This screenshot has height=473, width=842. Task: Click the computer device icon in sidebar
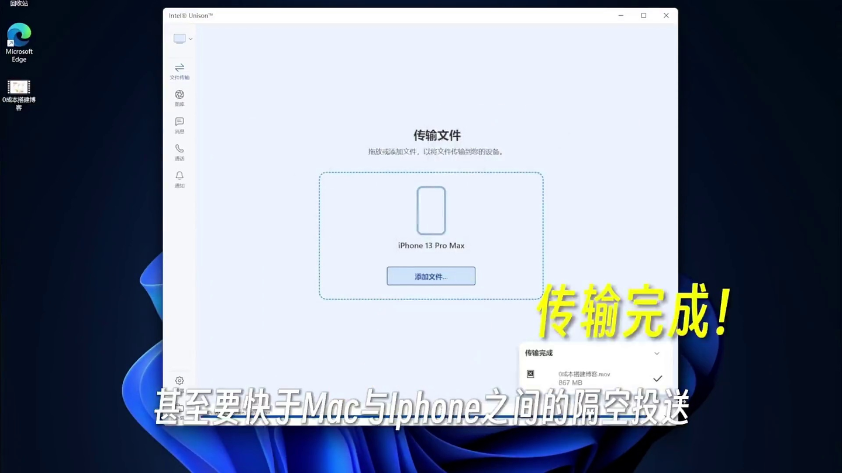[180, 39]
